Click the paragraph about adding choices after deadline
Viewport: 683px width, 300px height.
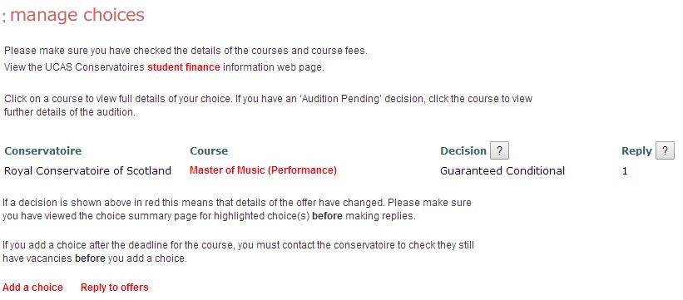[238, 251]
